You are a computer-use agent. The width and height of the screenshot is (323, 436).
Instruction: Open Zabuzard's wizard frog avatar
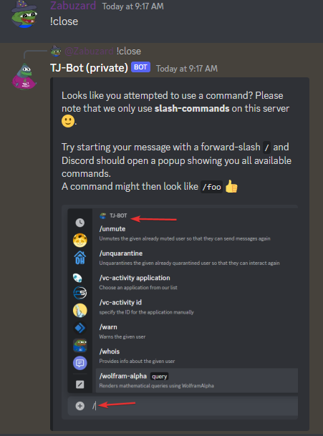coord(24,14)
